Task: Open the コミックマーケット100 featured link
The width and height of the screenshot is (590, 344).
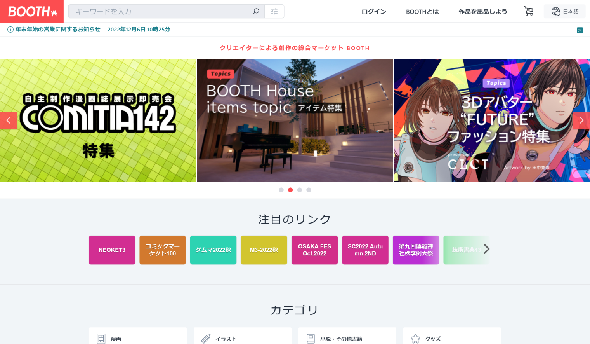Action: pos(162,250)
